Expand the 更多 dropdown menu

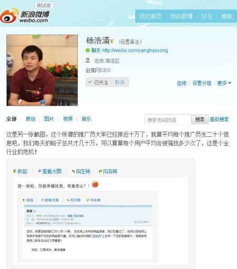(x=224, y=83)
